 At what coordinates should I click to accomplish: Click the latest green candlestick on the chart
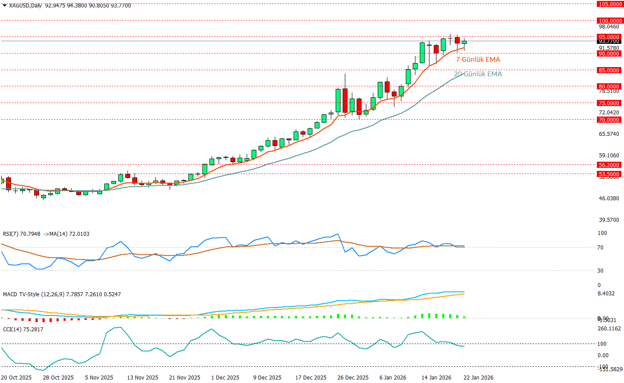point(464,42)
